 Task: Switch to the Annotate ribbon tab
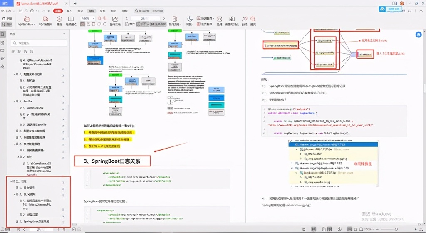(x=80, y=11)
